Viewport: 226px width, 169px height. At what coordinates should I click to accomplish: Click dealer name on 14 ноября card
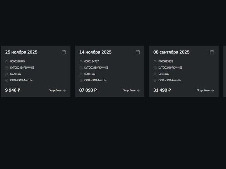(x=96, y=80)
